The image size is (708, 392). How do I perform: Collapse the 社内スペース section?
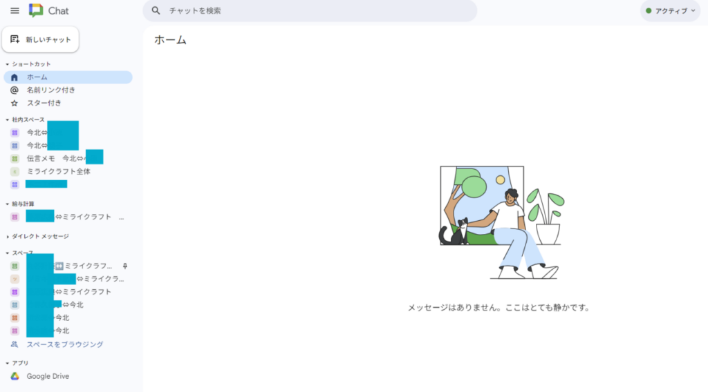7,120
